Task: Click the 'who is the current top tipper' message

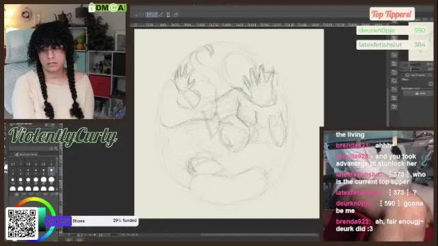Action: [381, 178]
